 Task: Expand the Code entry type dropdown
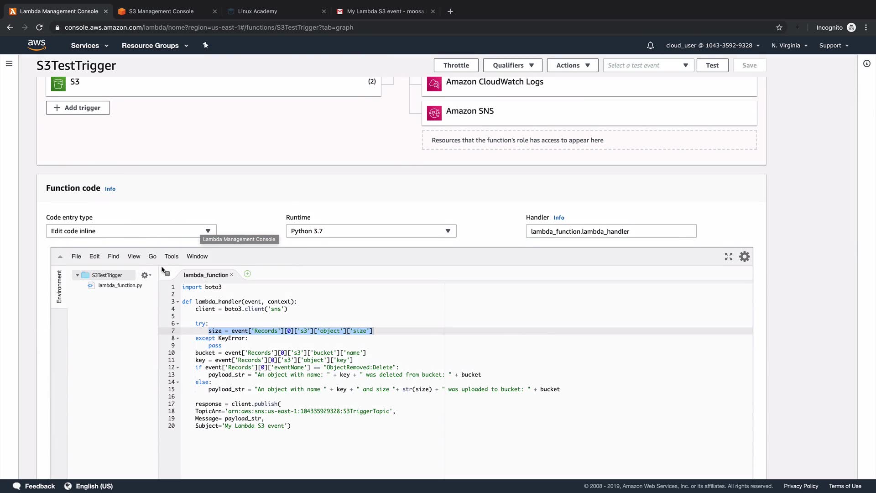pos(131,231)
